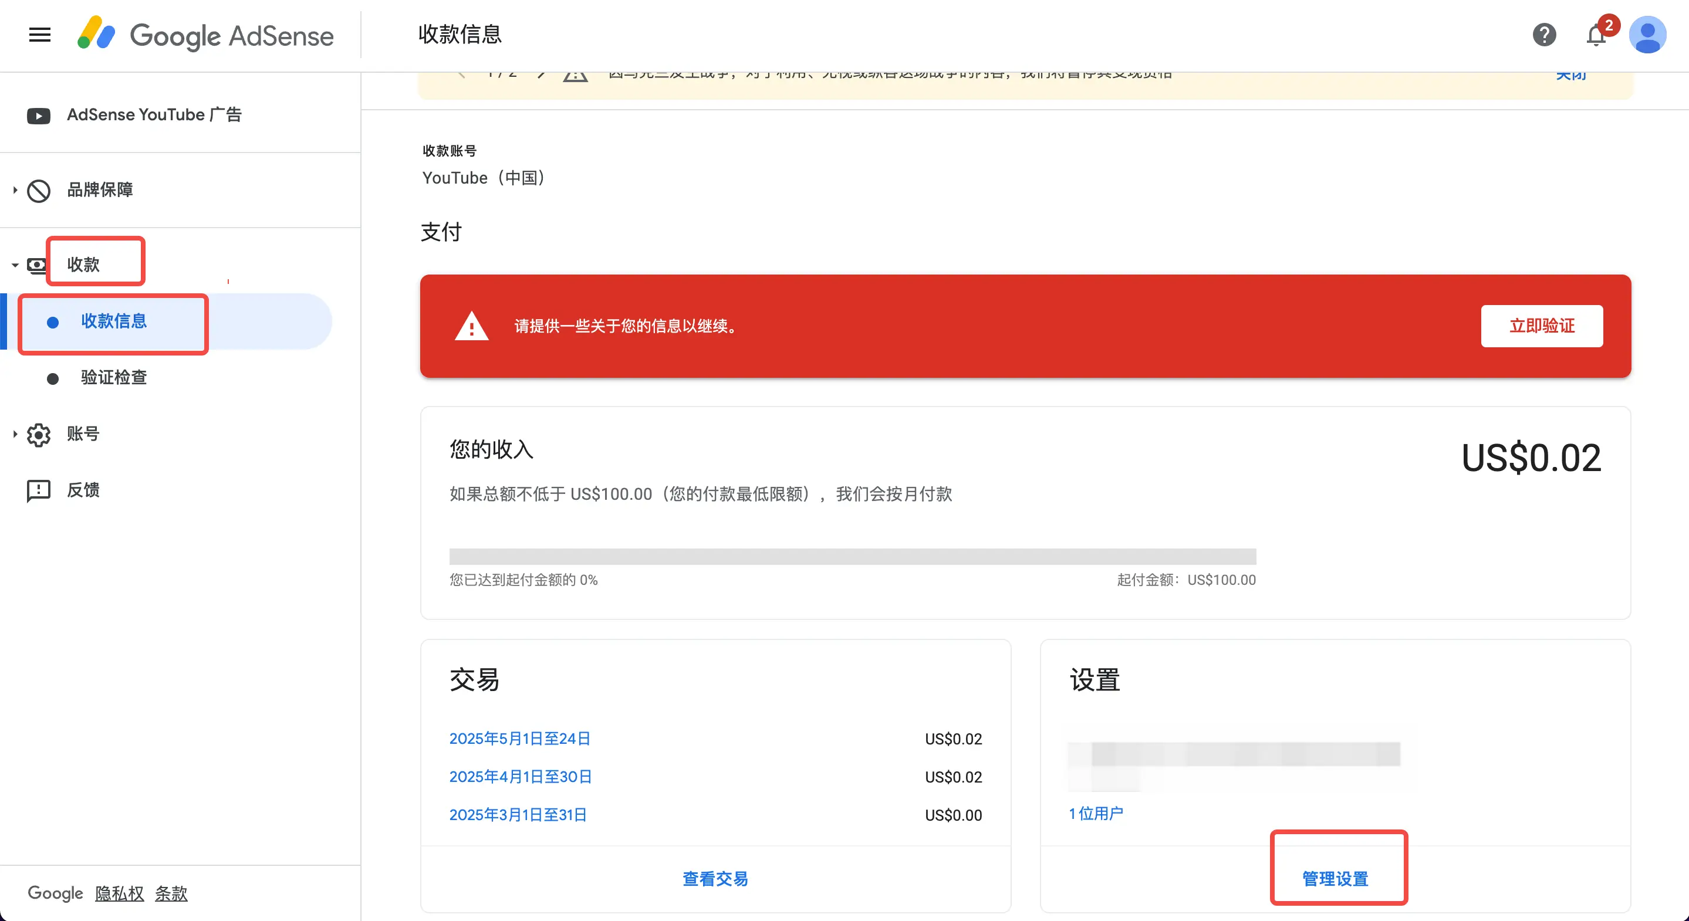Open transaction 2025年3月1日至31日

point(518,815)
